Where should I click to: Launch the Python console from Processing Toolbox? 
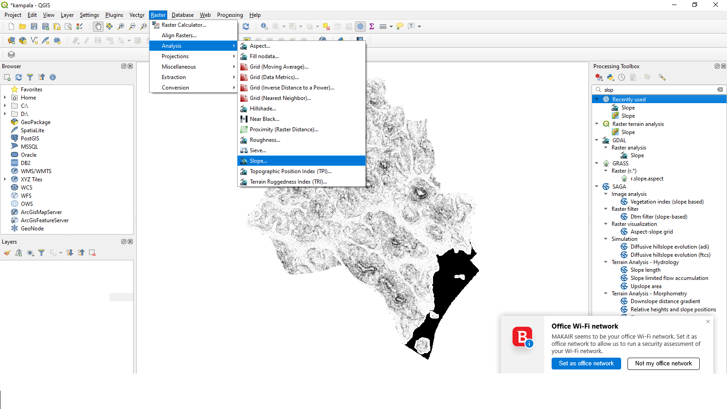click(610, 77)
